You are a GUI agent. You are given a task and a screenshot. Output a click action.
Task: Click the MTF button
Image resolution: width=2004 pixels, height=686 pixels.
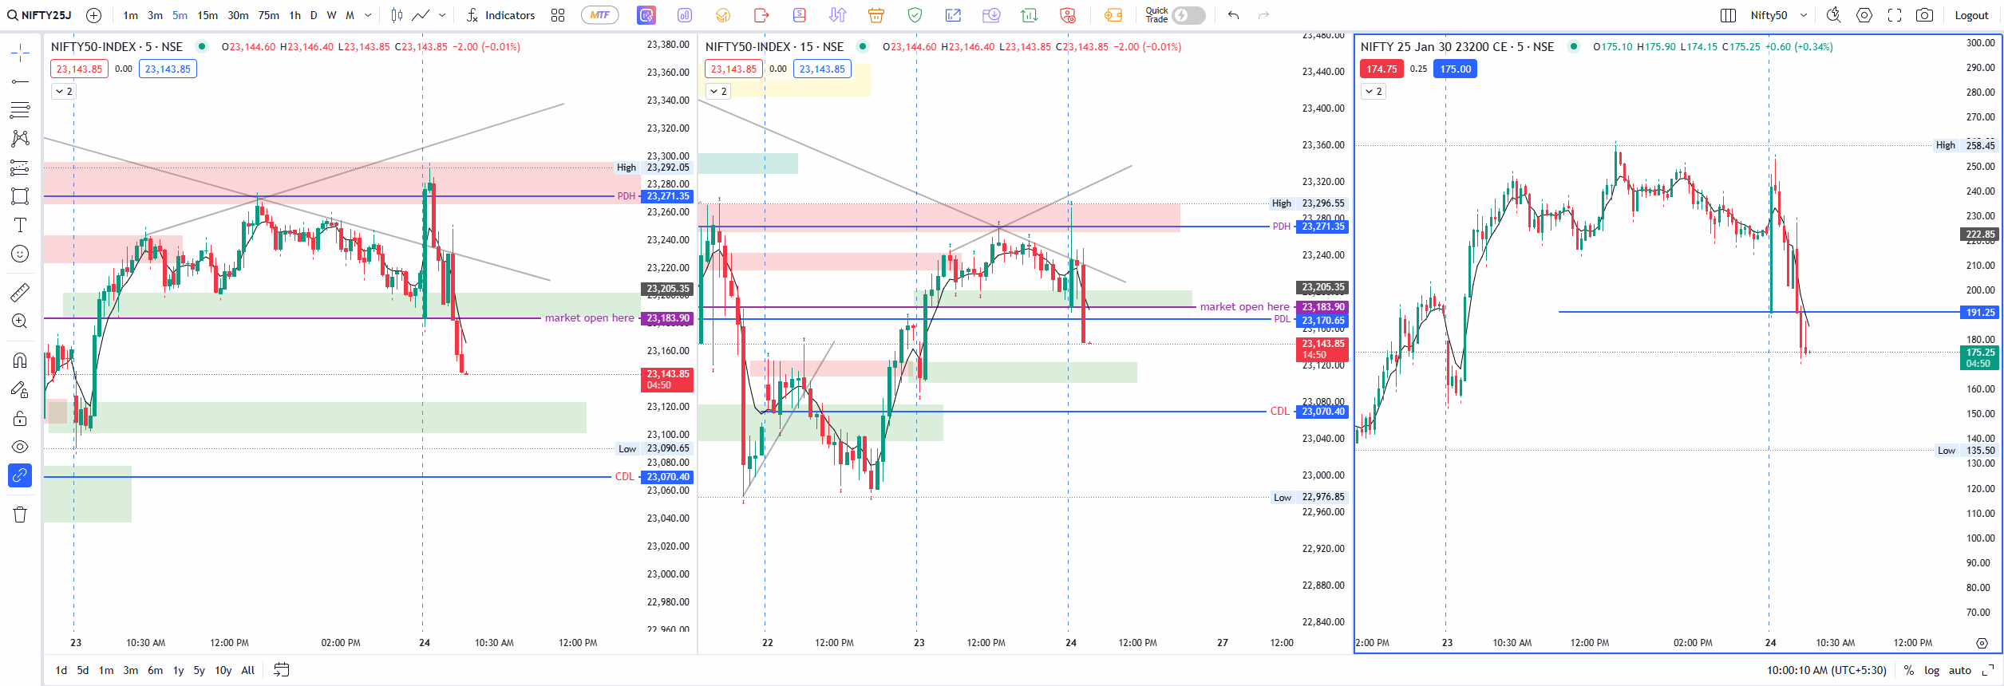click(x=600, y=15)
